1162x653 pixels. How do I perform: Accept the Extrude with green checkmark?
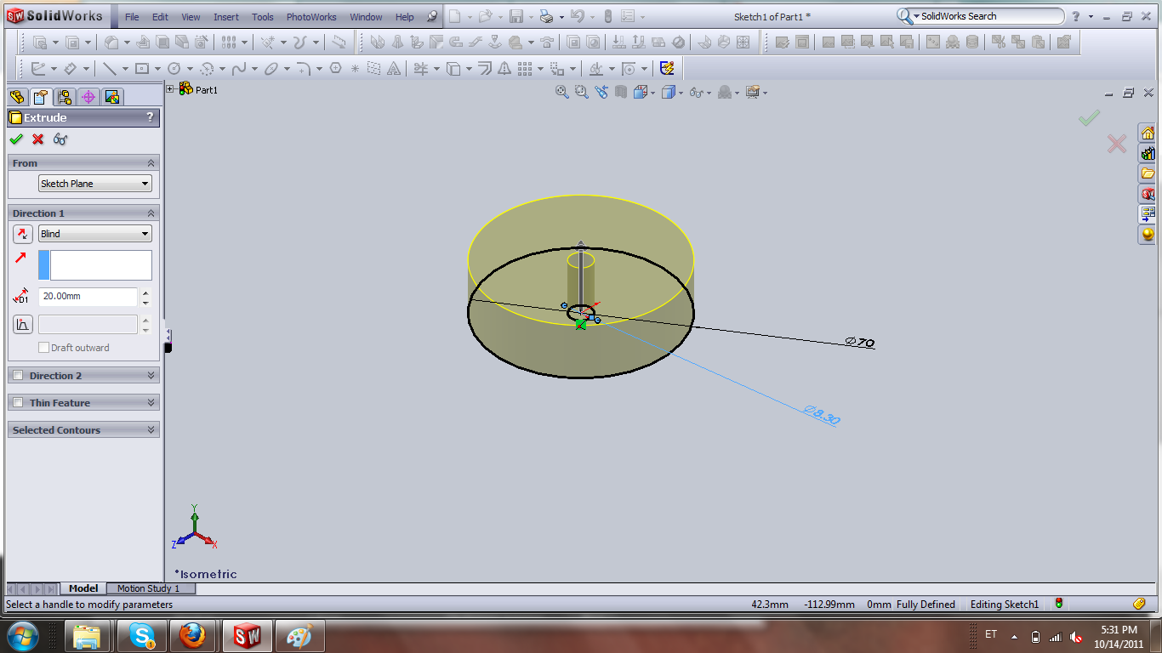[x=16, y=139]
